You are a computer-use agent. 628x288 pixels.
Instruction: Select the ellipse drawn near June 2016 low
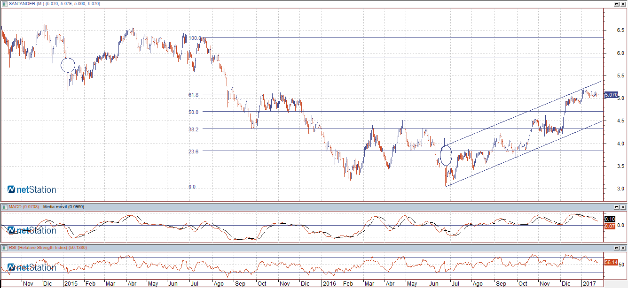(x=446, y=155)
